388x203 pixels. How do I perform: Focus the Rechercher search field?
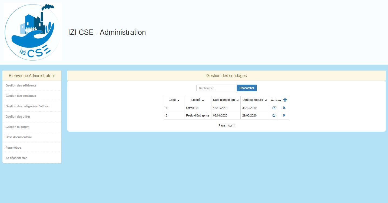click(x=216, y=88)
